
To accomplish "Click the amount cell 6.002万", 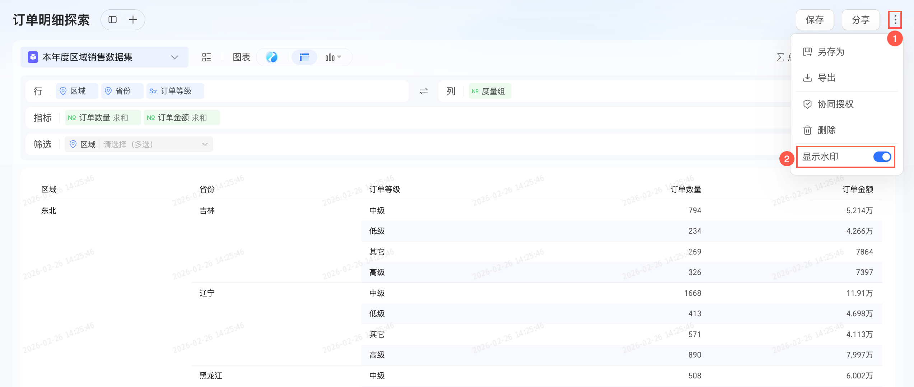I will click(x=859, y=376).
